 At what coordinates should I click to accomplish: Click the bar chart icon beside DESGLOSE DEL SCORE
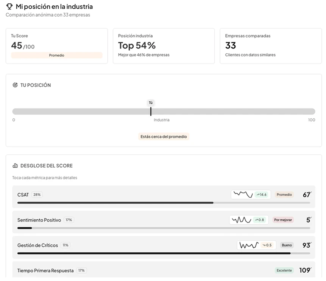click(15, 166)
